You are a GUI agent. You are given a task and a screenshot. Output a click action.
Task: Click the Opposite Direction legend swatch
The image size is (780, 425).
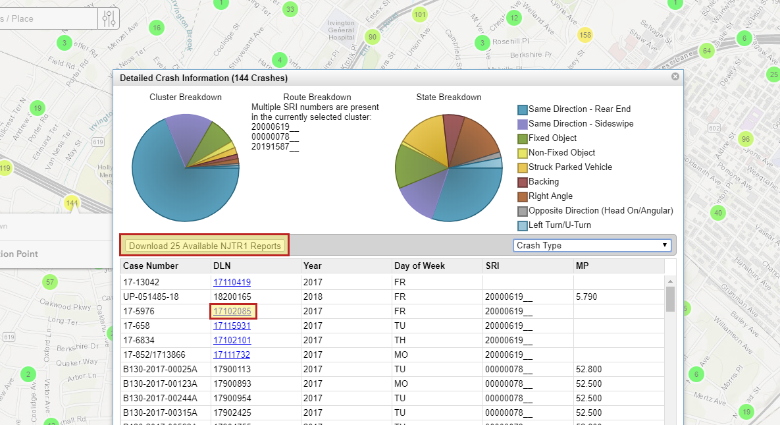[523, 212]
